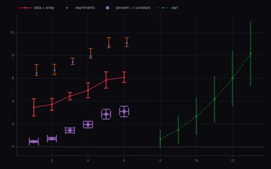The width and height of the screenshot is (271, 169).
Task: Click the blue asymmetric point near x=3
Action: 72,62
